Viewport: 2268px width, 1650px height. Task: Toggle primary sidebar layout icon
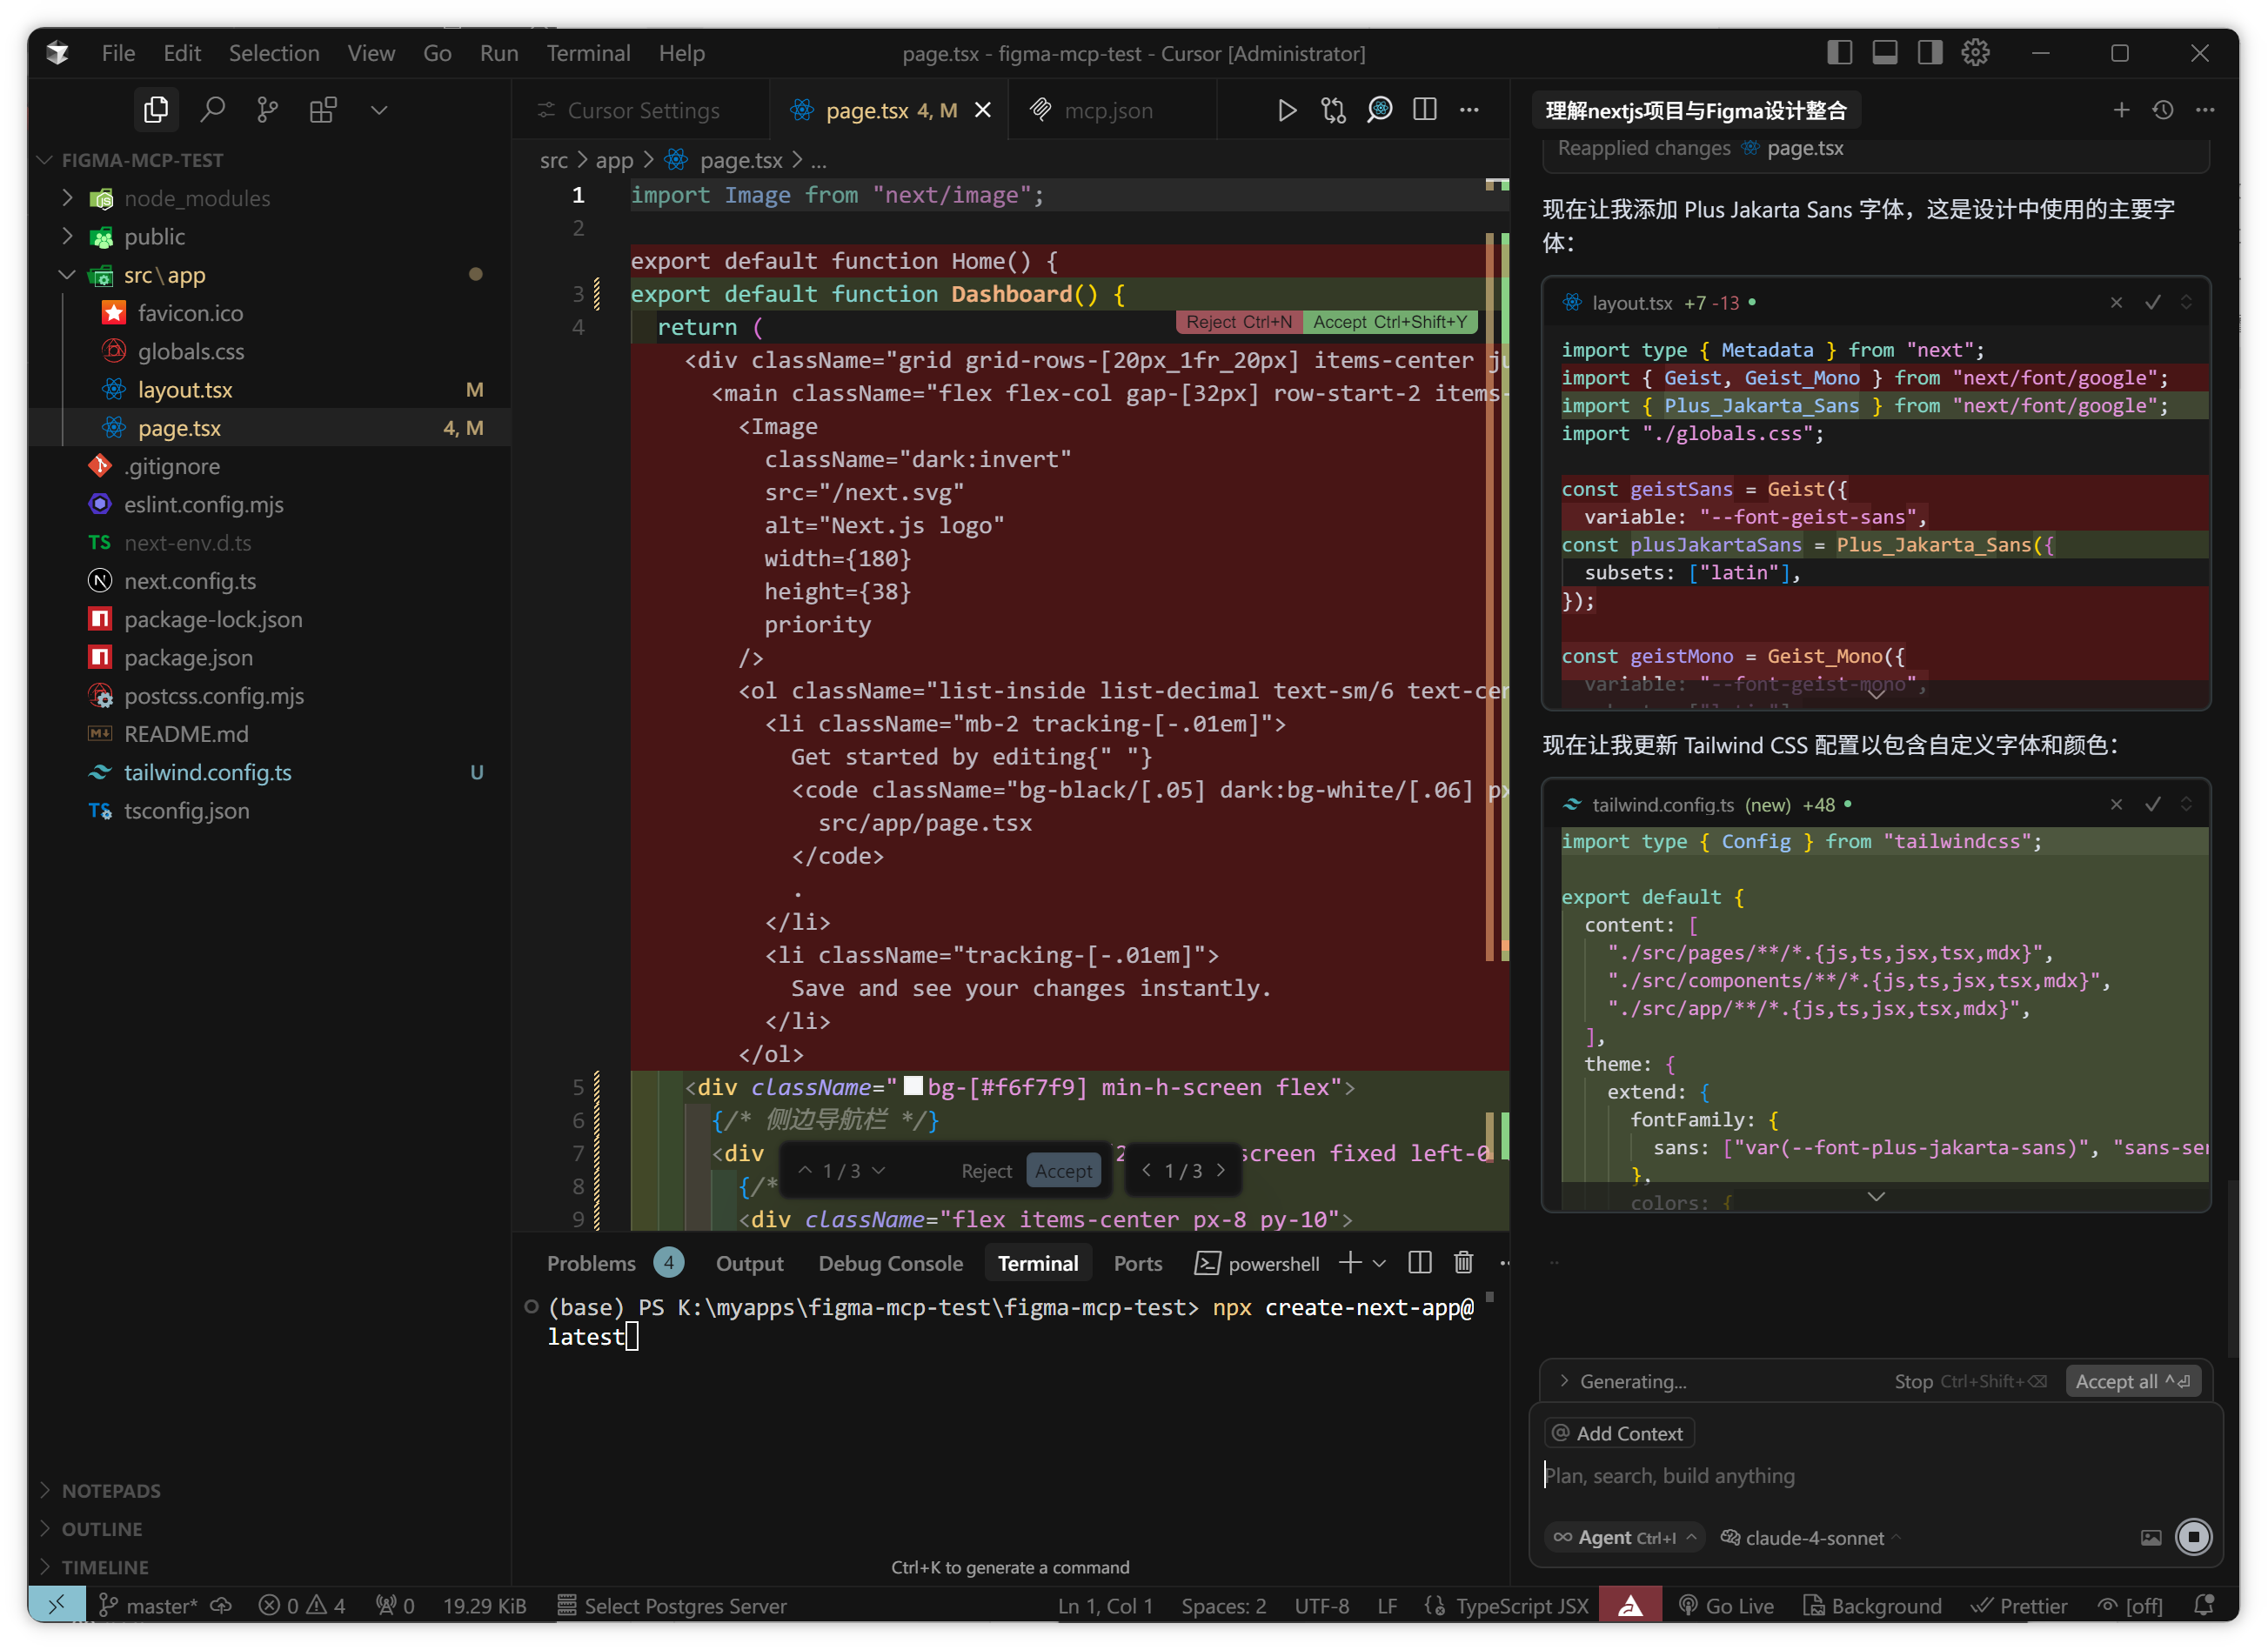1839,53
